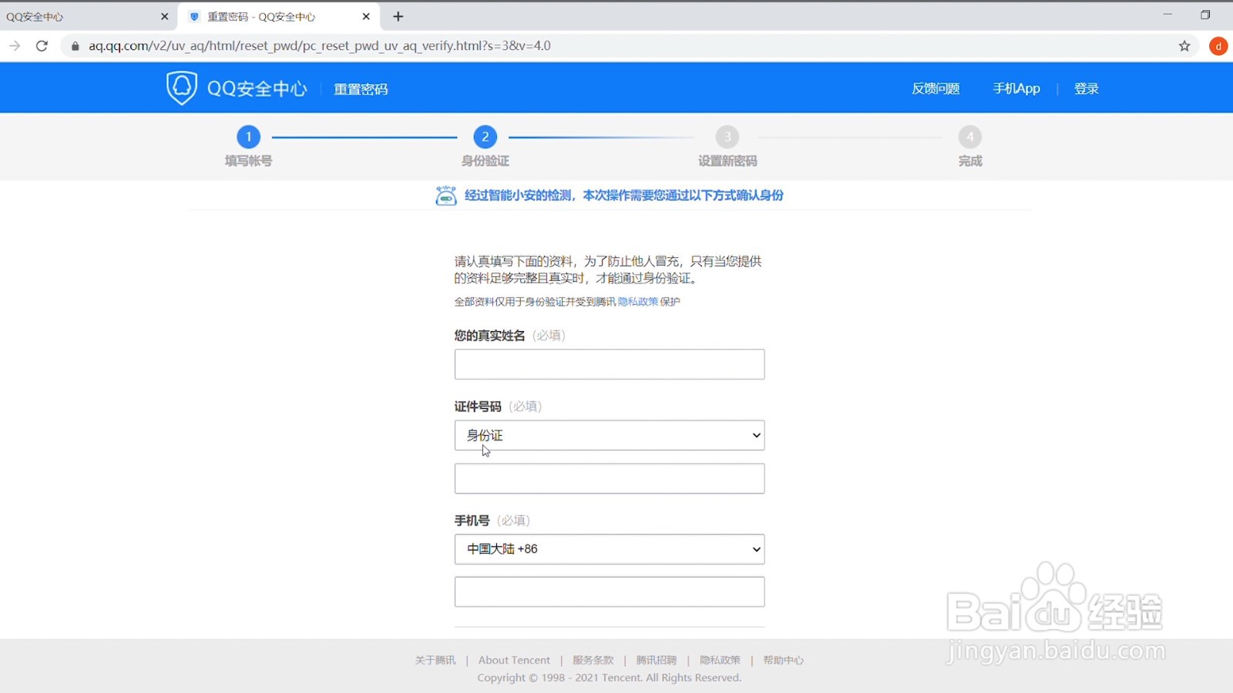Restore the browser window size
This screenshot has height=693, width=1233.
point(1206,15)
